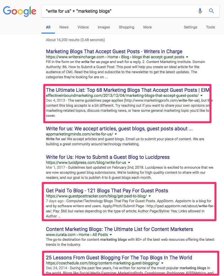
Task: Click the writersincharge.com breadcrumb URL text
Action: click(115, 57)
